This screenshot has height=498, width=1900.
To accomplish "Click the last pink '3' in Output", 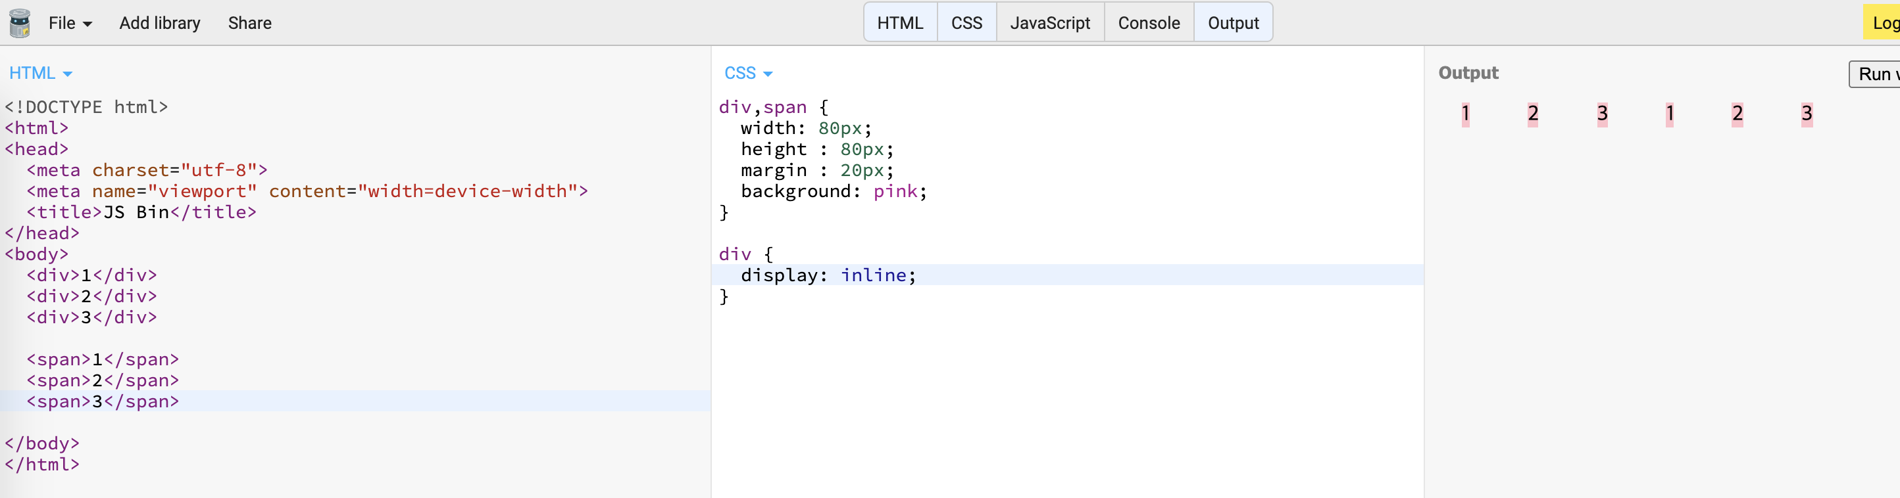I will pos(1807,114).
